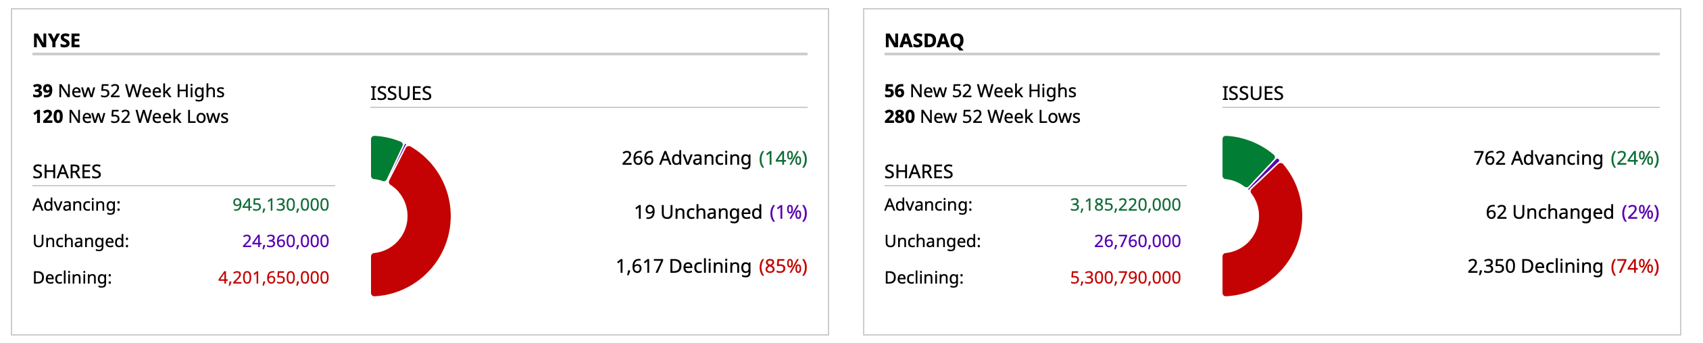The image size is (1703, 343).
Task: Click NYSE 120 New 52 Week Lows
Action: [130, 117]
